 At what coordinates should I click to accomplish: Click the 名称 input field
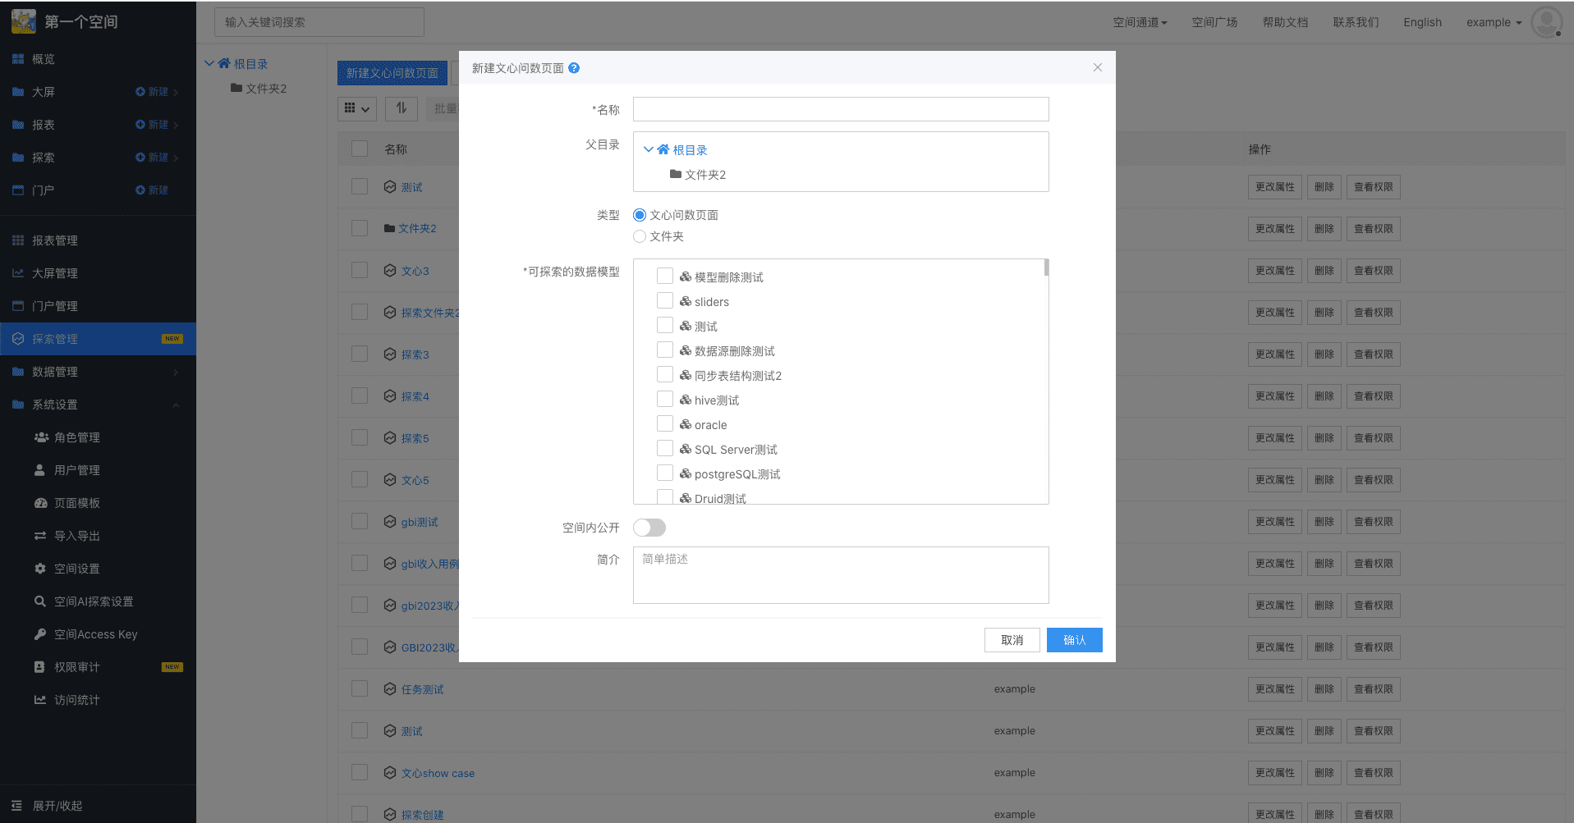pos(841,109)
